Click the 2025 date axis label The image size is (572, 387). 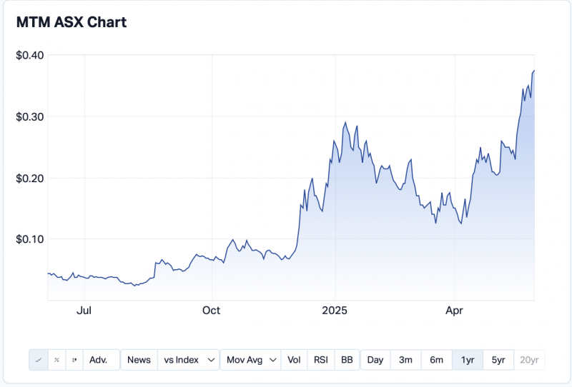tap(334, 311)
